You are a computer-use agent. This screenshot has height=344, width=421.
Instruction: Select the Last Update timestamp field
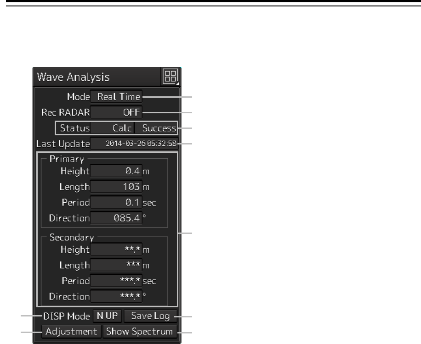134,143
